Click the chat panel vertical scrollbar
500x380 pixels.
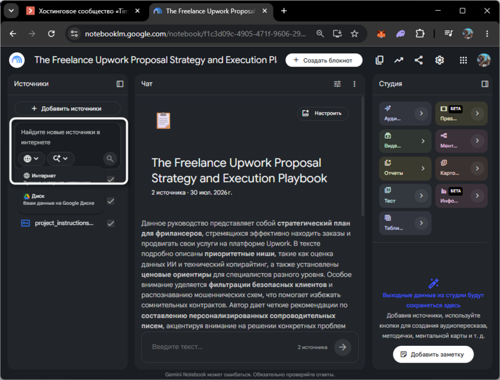[x=362, y=156]
